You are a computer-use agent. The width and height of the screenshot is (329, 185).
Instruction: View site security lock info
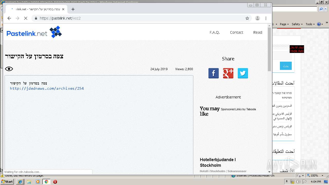[36, 18]
